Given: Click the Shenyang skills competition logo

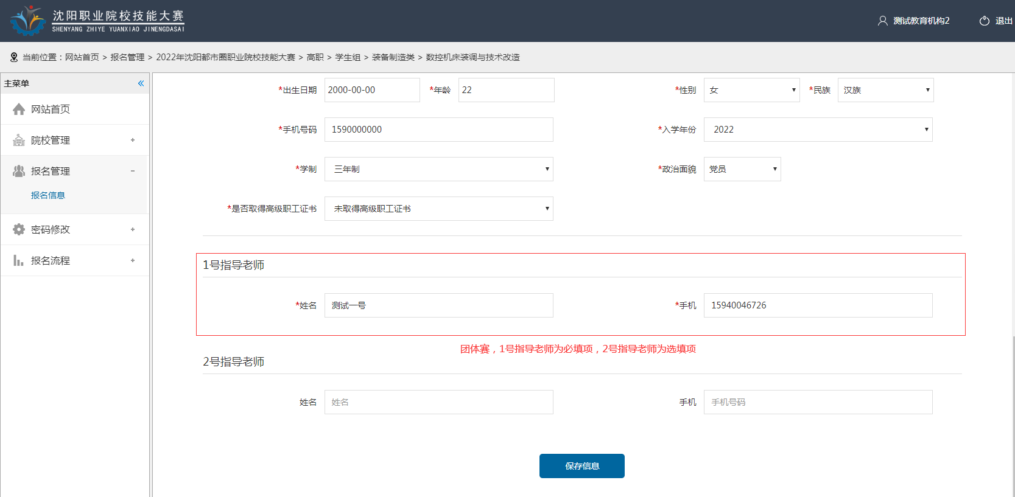Looking at the screenshot, I should click(x=97, y=21).
